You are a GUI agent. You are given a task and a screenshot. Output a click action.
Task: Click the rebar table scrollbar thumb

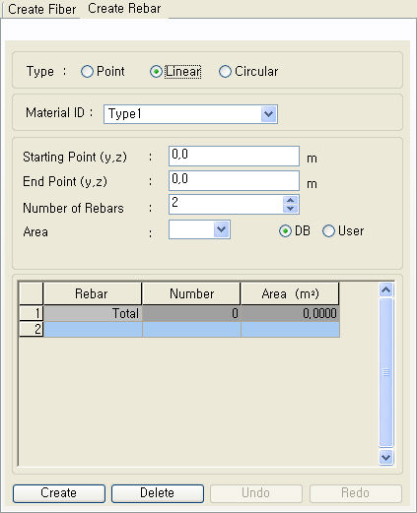click(386, 372)
